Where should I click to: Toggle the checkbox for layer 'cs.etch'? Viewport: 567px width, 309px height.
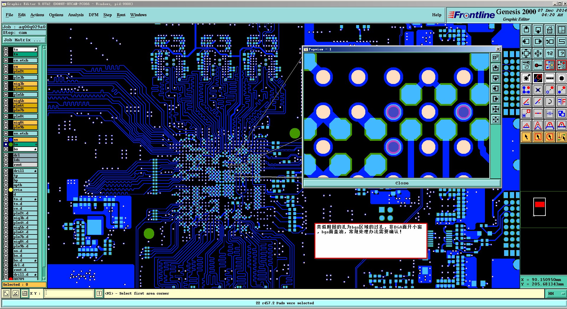click(x=6, y=60)
